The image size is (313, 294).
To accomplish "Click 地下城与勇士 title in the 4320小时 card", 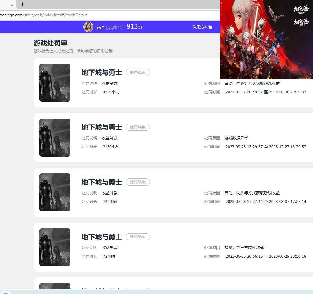I will (102, 72).
